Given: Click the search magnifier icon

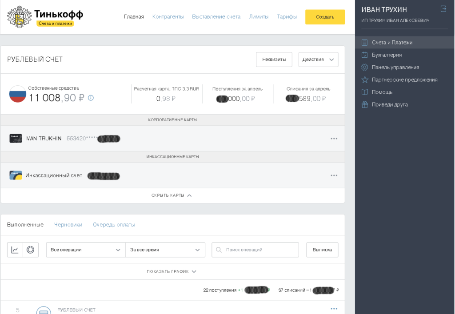Looking at the screenshot, I should tap(219, 250).
